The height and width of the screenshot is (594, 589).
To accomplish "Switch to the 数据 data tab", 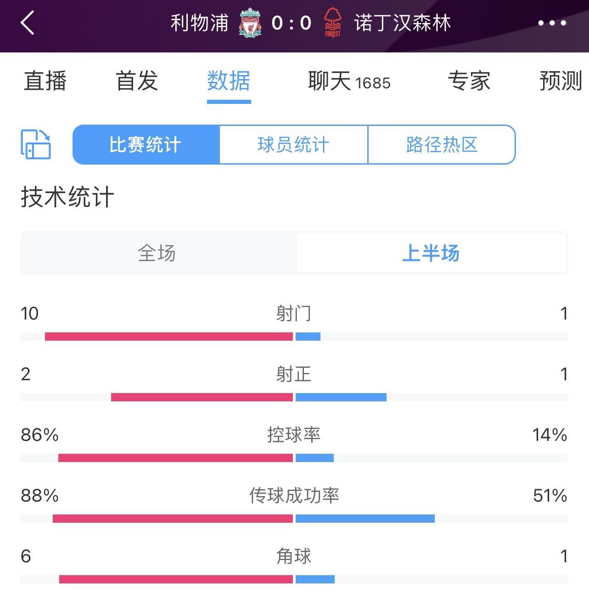I will (228, 82).
